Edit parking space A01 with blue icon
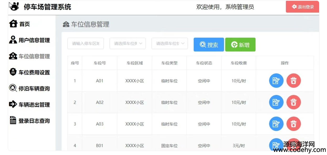Screen dimensions: 327x155 (276, 81)
